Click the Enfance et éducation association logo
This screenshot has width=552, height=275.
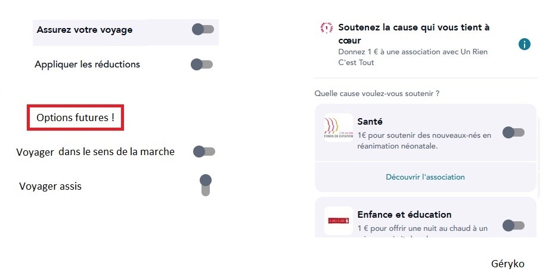coord(338,221)
